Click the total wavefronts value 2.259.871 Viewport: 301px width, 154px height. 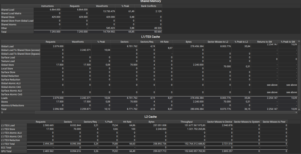[x=85, y=109]
